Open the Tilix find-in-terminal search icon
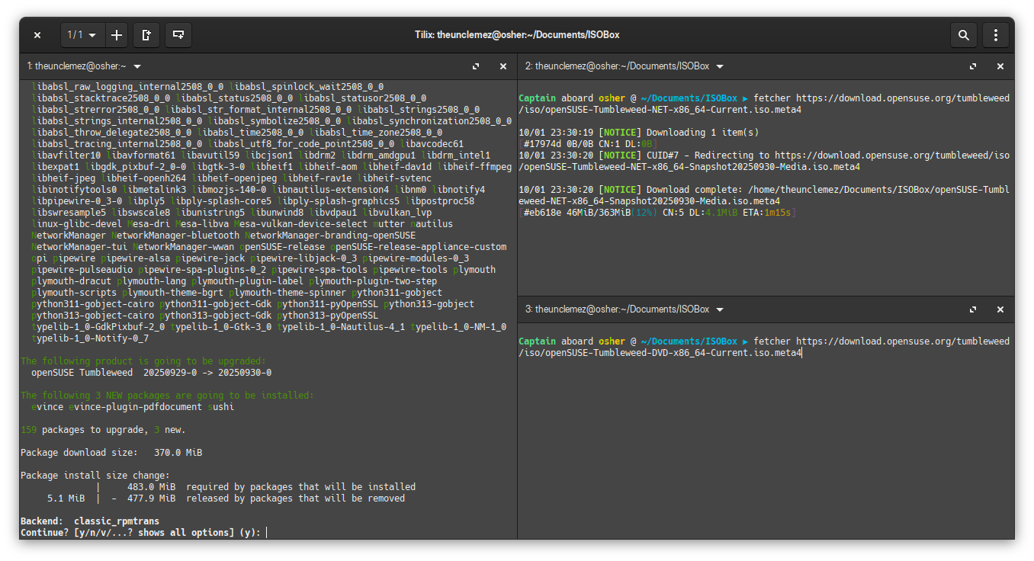The height and width of the screenshot is (561, 1034). (x=964, y=35)
